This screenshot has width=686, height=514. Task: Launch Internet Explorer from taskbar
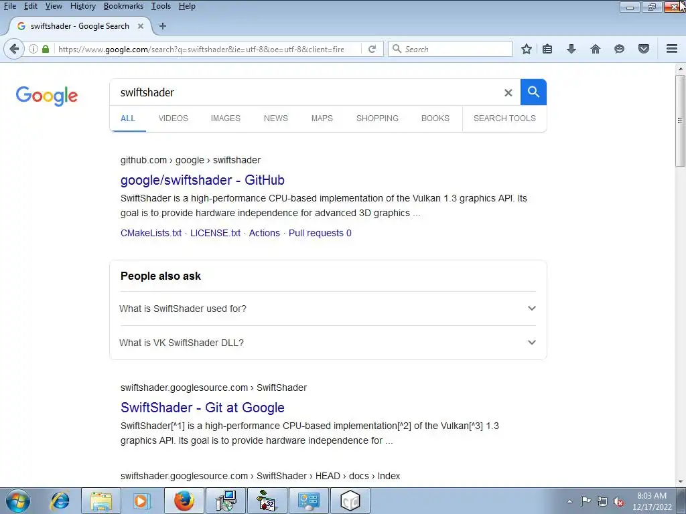pos(60,501)
